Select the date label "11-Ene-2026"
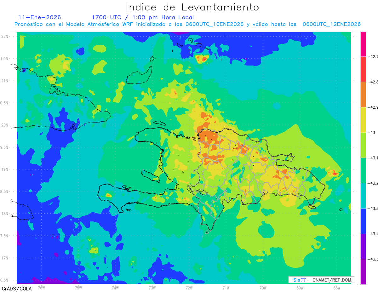The image size is (378, 292). 40,17
